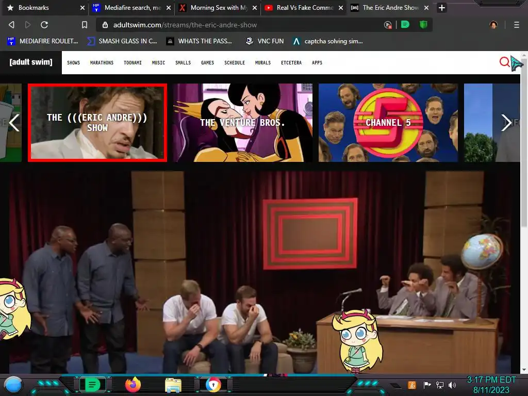Open File Explorer from the taskbar

[173, 385]
